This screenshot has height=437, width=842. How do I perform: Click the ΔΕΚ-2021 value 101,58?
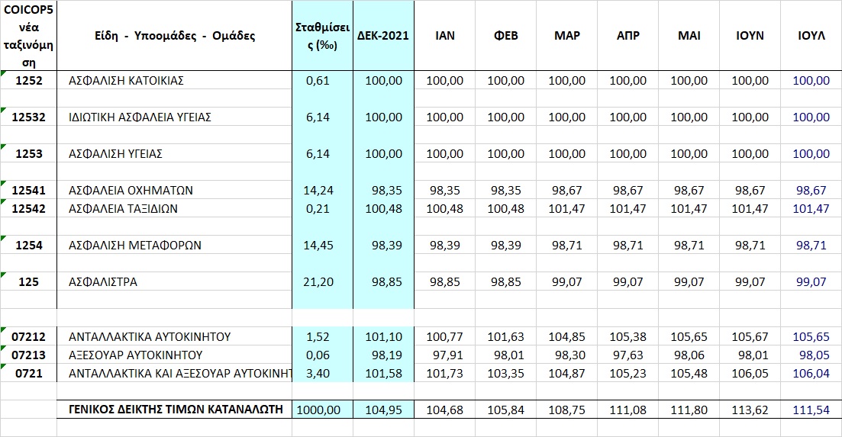coord(383,373)
